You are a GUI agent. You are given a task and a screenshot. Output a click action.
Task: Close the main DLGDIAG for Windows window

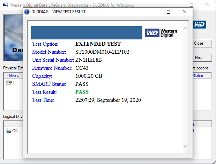[208, 5]
